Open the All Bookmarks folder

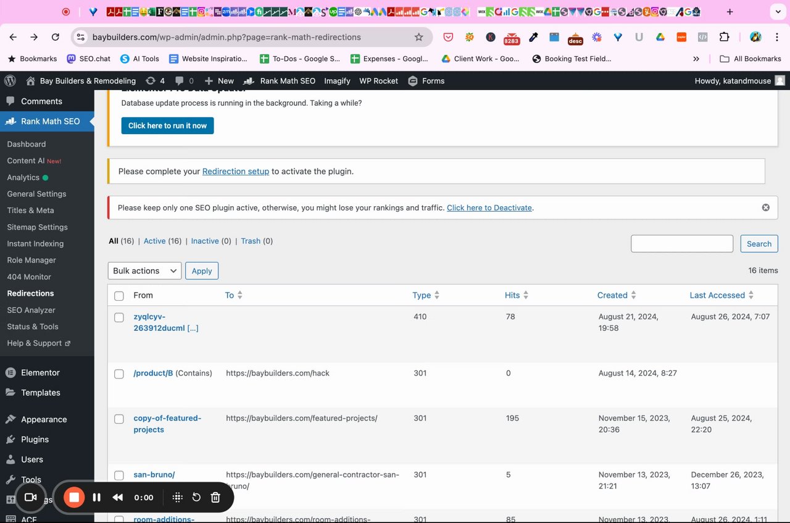pyautogui.click(x=750, y=59)
